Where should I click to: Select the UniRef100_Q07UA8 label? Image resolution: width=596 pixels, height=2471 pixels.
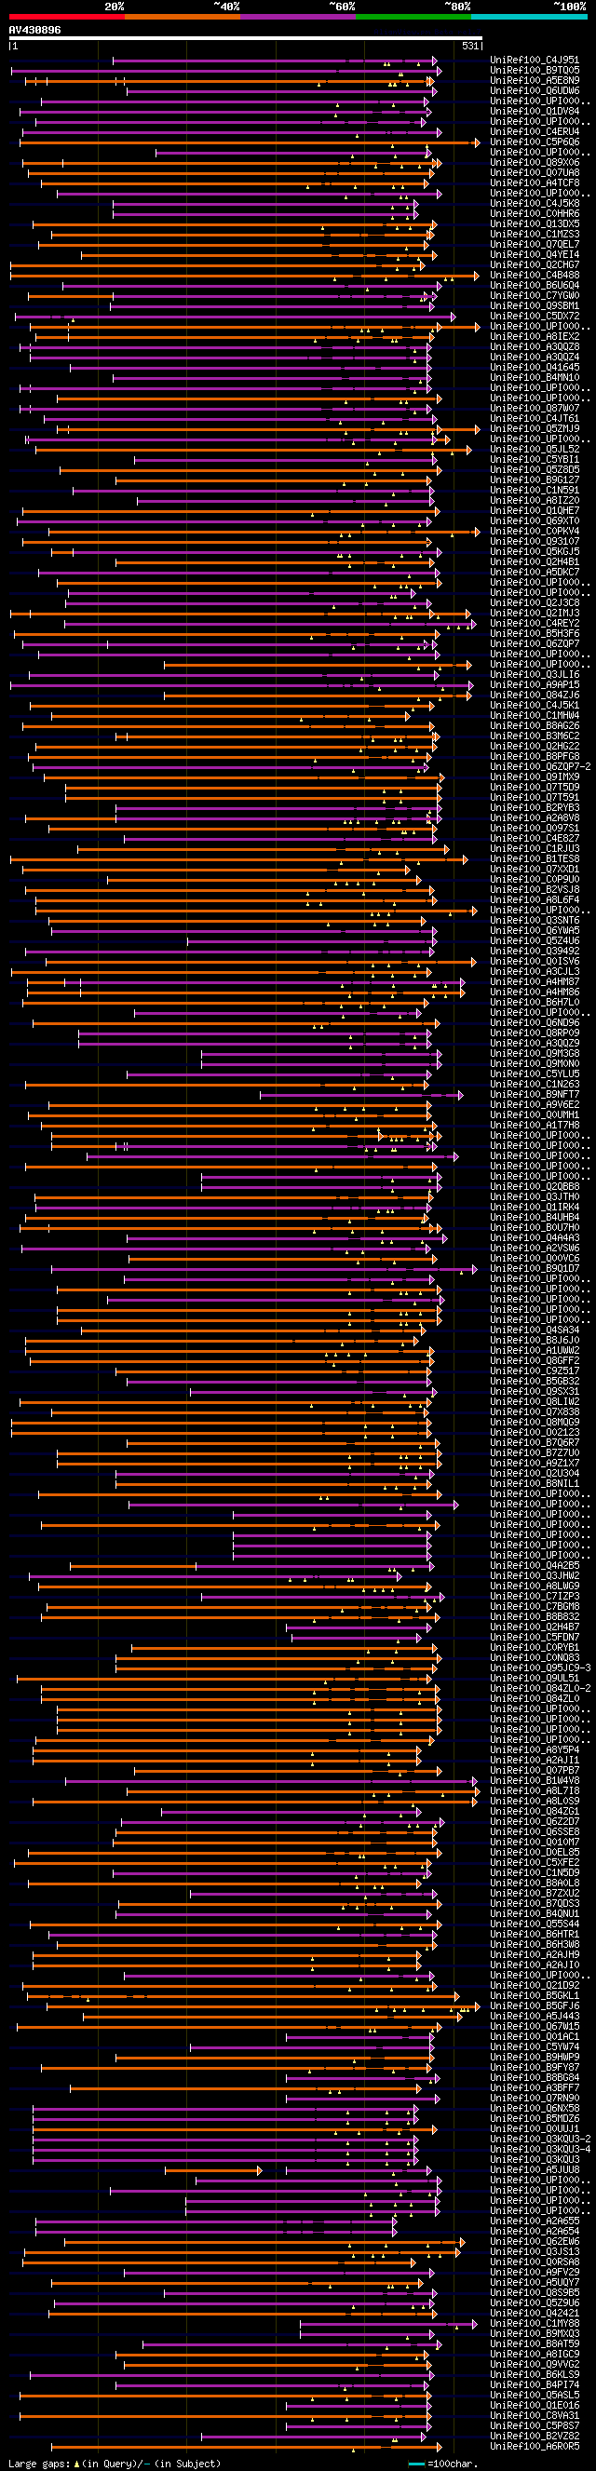pos(535,172)
